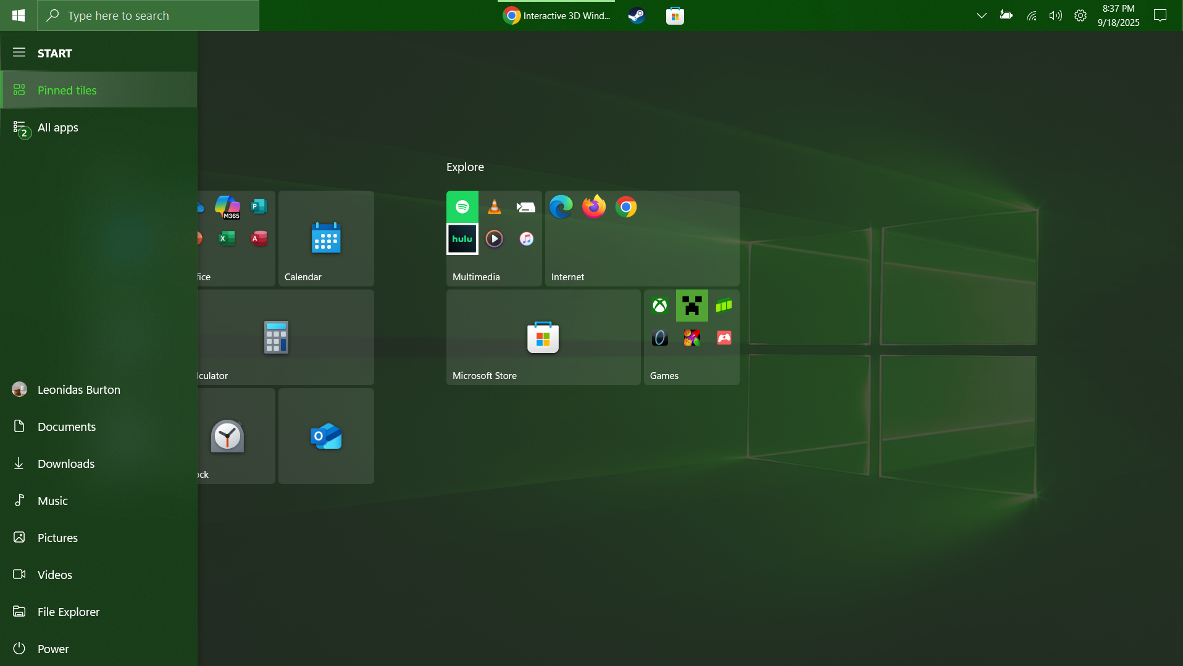The image size is (1183, 666).
Task: Open the Calendar tile
Action: pos(326,238)
